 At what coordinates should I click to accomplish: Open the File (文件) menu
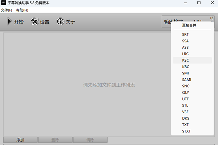click(6, 10)
